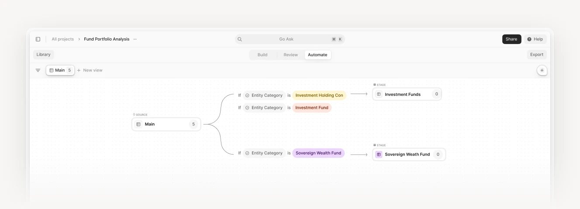Click the Share button
This screenshot has height=209, width=580.
coord(511,39)
